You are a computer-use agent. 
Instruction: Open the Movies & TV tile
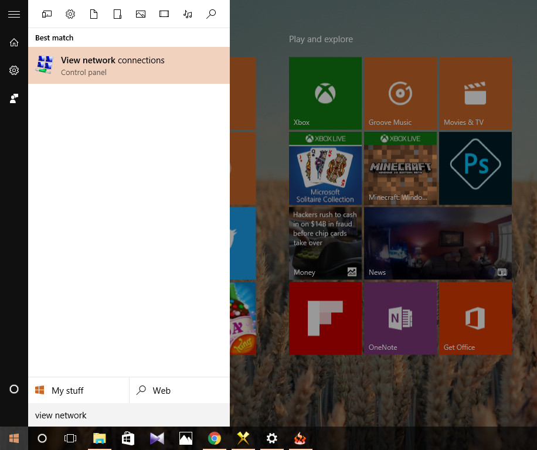pos(475,93)
